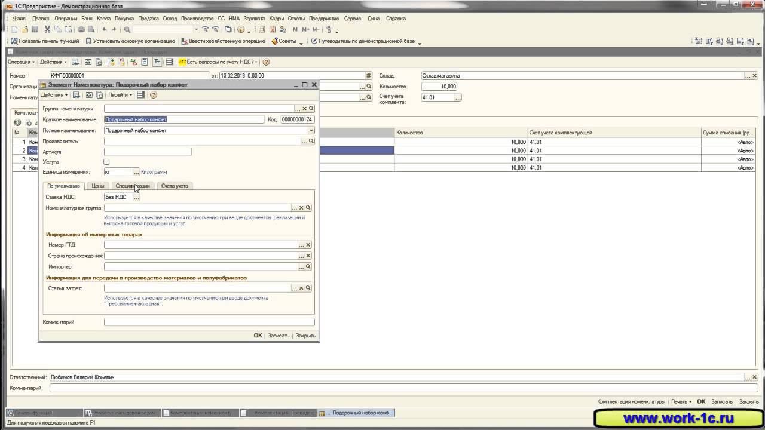Switch to the Цены tab
765x430 pixels.
click(98, 186)
